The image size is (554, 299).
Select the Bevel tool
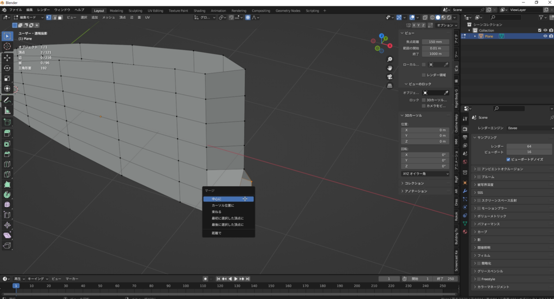pos(7,154)
